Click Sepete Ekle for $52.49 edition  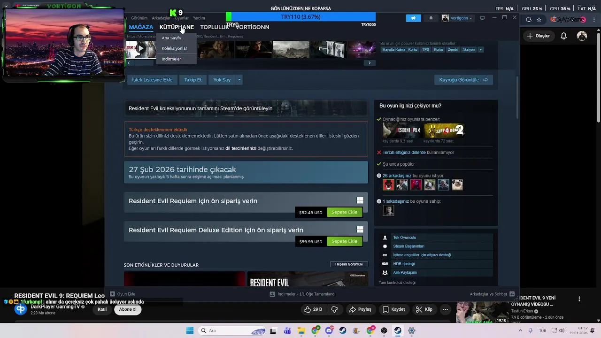coord(344,212)
